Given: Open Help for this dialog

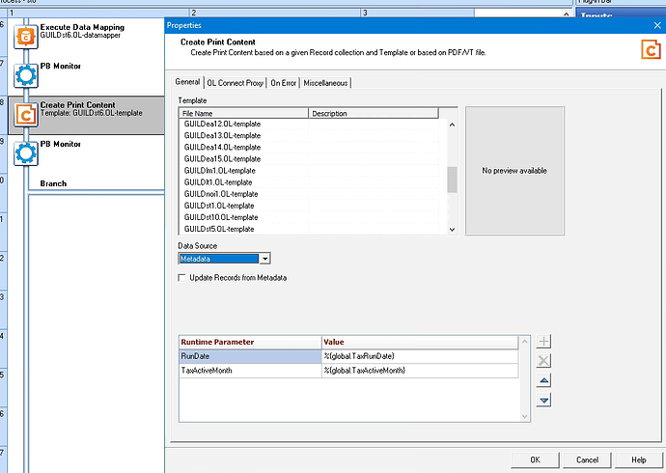Looking at the screenshot, I should click(639, 459).
